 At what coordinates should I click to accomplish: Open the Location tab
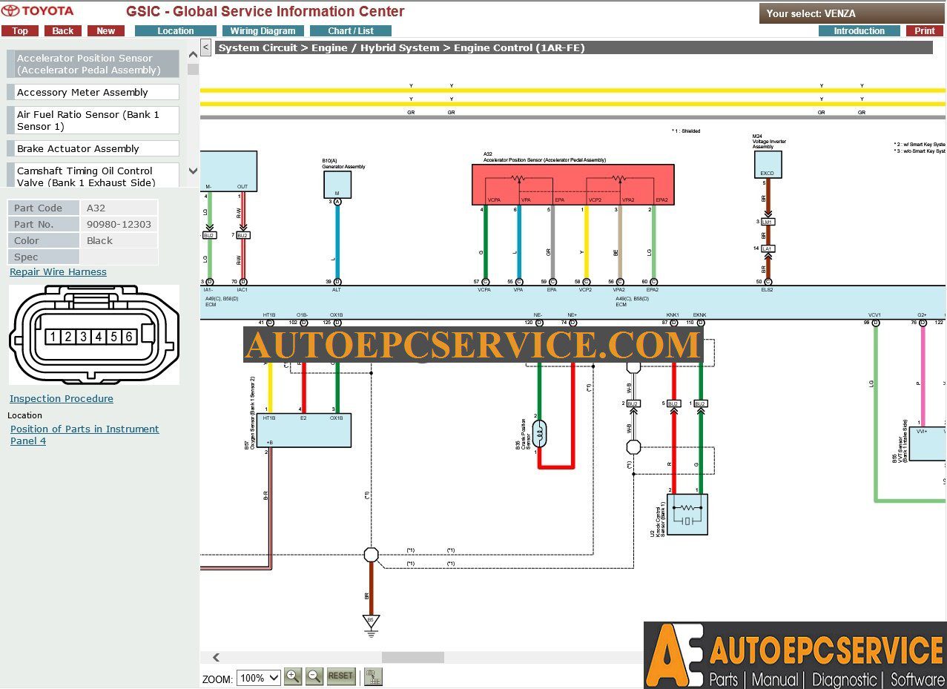[176, 31]
